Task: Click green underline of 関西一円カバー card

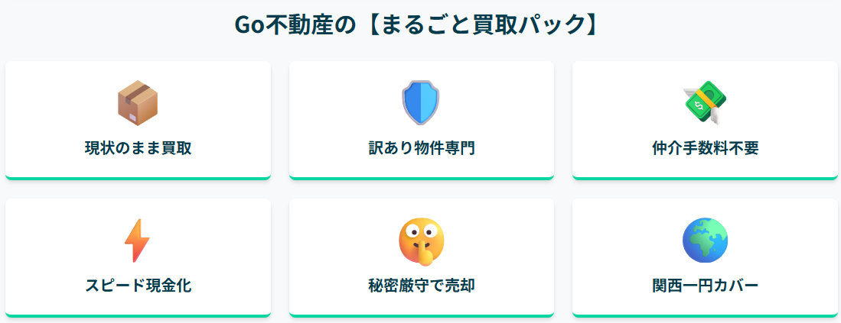Action: [705, 315]
